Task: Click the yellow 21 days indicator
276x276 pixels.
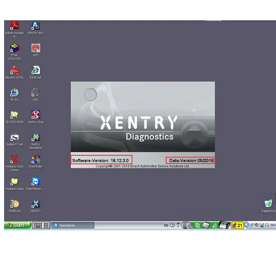Action: [x=237, y=225]
